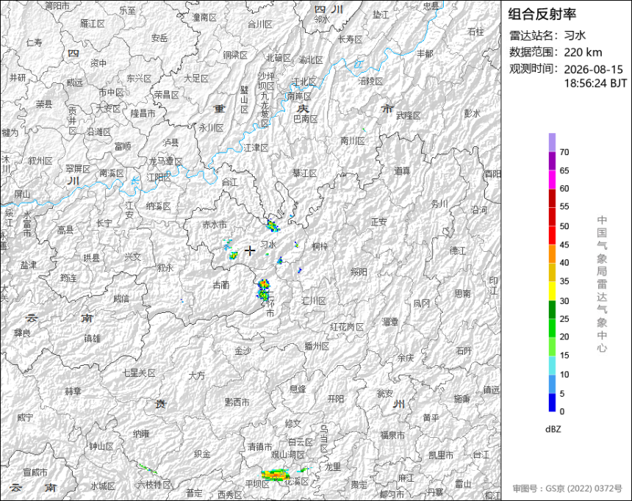Click the Yangtze river symbol near Fuling
Screen dimensions: 632x501
359,64
